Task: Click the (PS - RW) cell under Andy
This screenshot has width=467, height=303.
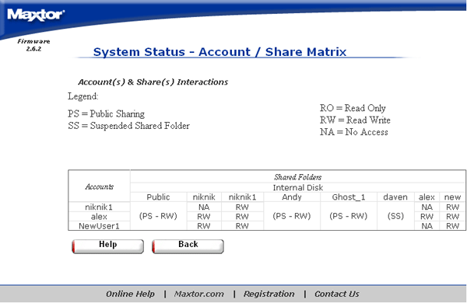Action: (292, 216)
